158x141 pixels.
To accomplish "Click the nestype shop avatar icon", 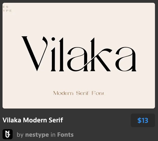I will pos(7,134).
